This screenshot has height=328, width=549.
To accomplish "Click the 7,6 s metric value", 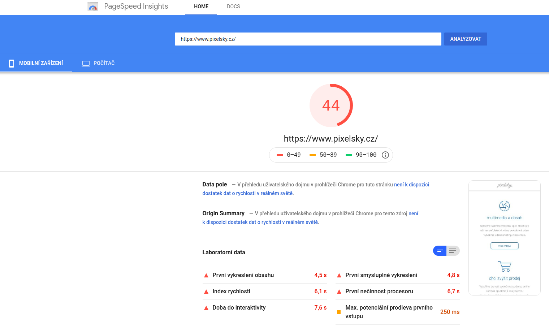I will [x=320, y=308].
